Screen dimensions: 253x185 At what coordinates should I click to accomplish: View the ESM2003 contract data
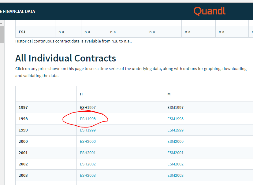(x=175, y=175)
